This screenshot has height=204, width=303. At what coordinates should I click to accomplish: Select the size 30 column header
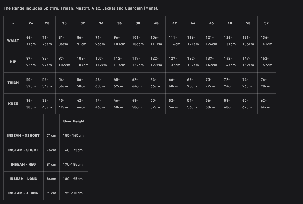[x=64, y=23]
